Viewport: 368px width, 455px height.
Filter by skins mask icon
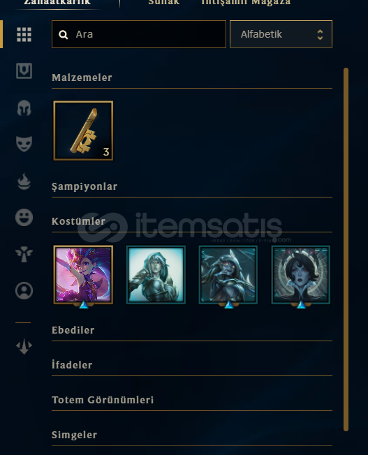(x=24, y=144)
